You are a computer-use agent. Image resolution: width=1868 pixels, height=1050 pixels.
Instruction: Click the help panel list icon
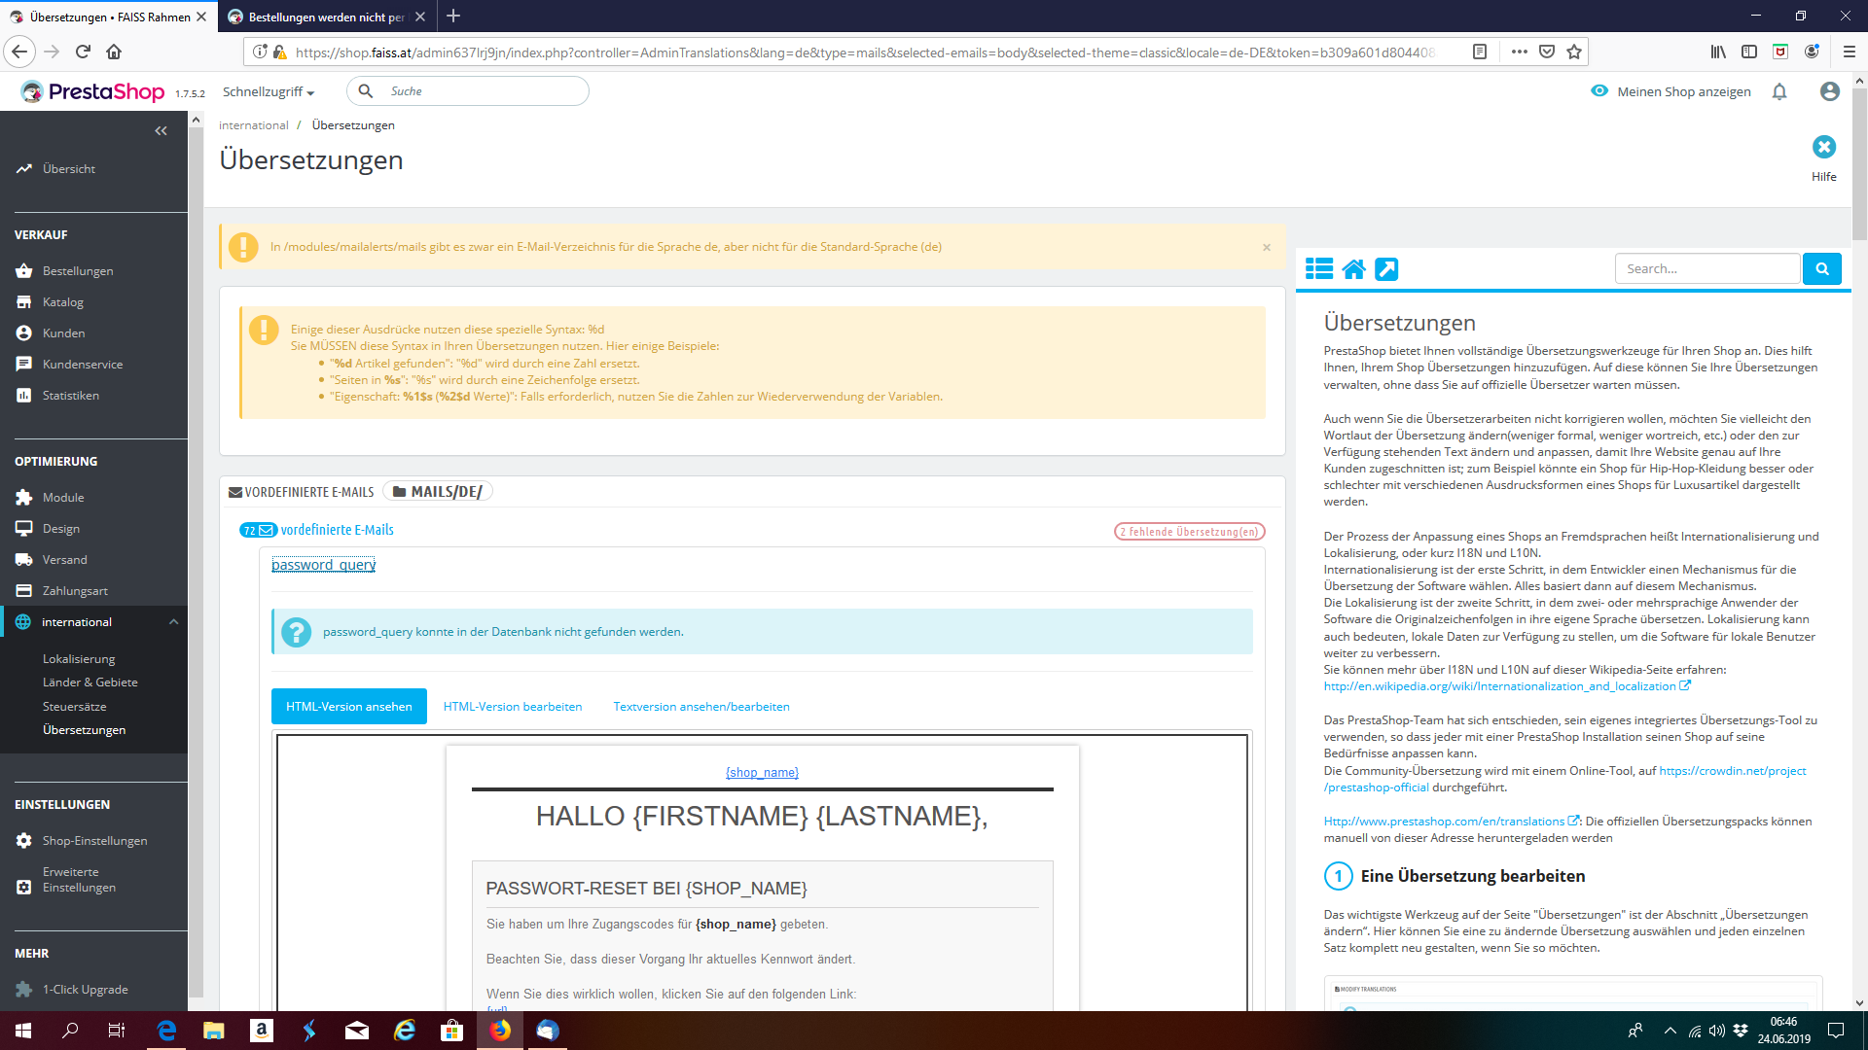coord(1318,269)
